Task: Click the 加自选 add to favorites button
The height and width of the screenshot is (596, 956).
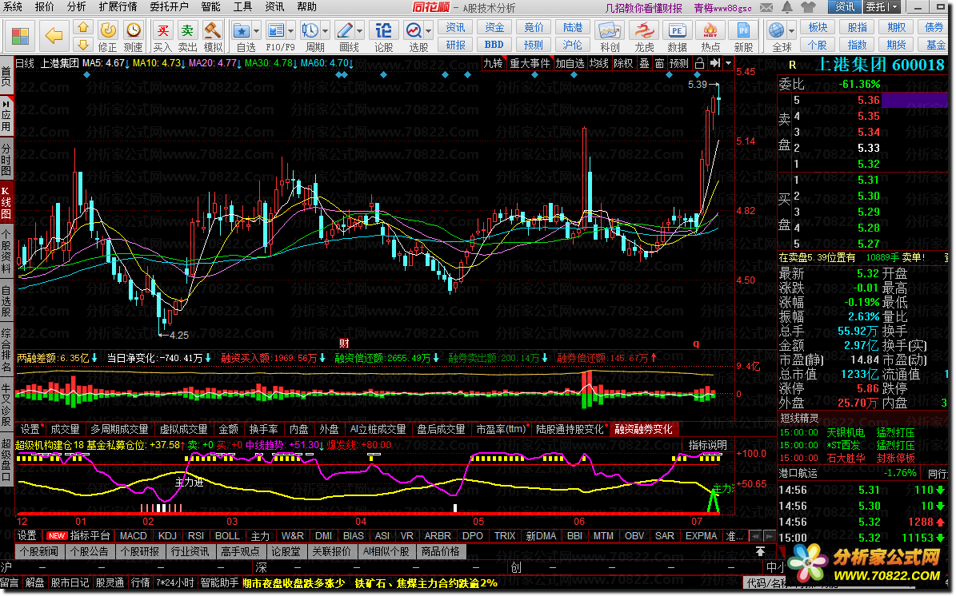Action: 570,63
